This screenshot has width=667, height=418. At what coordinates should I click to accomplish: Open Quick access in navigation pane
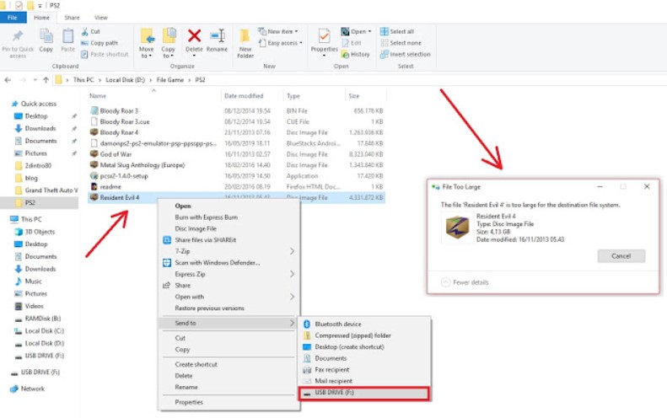tap(39, 104)
